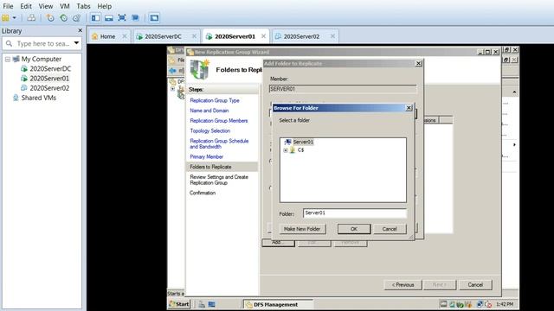
Task: Click the send Ctrl+Alt+Del toolbar icon
Action: (31, 17)
